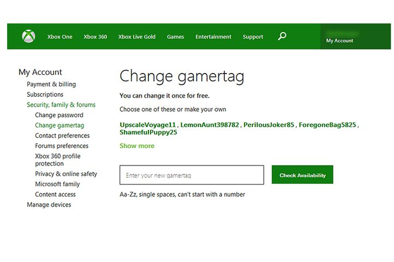Select Change gamertag in sidebar
This screenshot has height=262, width=394.
(59, 125)
